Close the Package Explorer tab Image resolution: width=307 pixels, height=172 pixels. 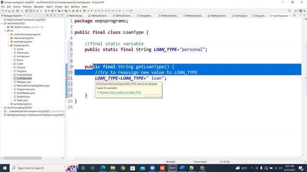click(24, 16)
